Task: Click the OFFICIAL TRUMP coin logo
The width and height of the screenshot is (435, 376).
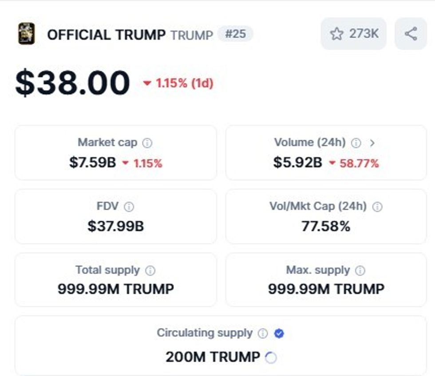Action: point(26,34)
